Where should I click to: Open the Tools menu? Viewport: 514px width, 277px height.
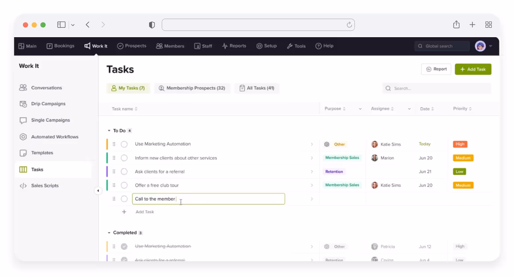(296, 46)
